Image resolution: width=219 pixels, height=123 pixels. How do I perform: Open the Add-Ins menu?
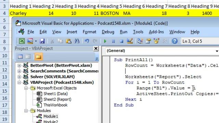(x=156, y=32)
